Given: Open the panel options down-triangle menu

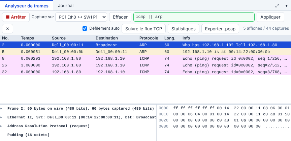Looking at the screenshot, I should pos(286,6).
